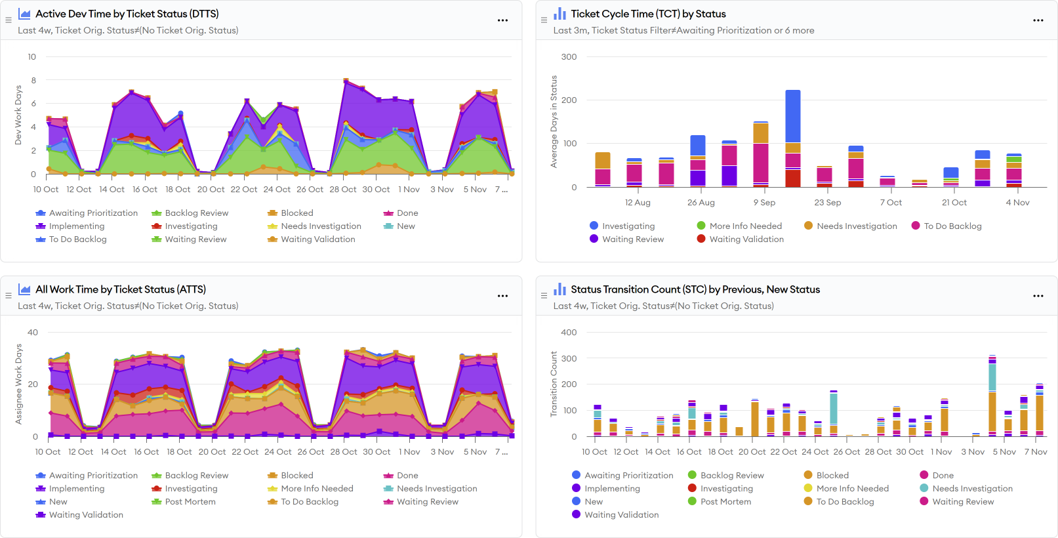
Task: Grab drag handle of Status Transition Count widget
Action: [544, 296]
